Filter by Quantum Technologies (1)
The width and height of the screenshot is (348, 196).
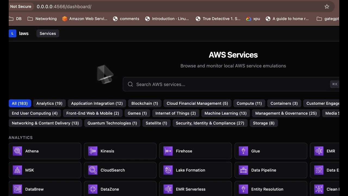click(x=112, y=123)
